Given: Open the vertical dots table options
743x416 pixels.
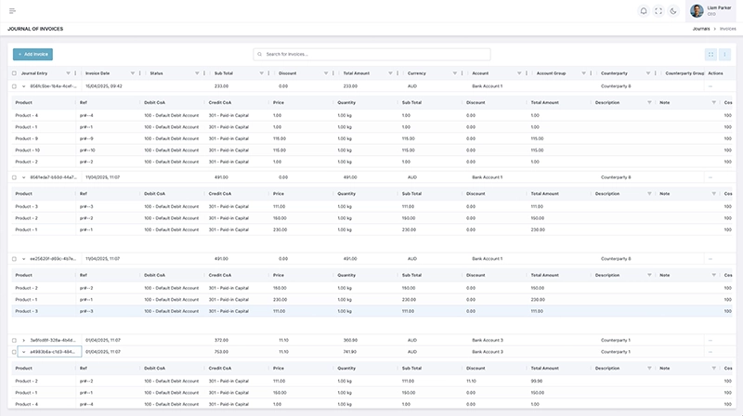Looking at the screenshot, I should tap(724, 55).
